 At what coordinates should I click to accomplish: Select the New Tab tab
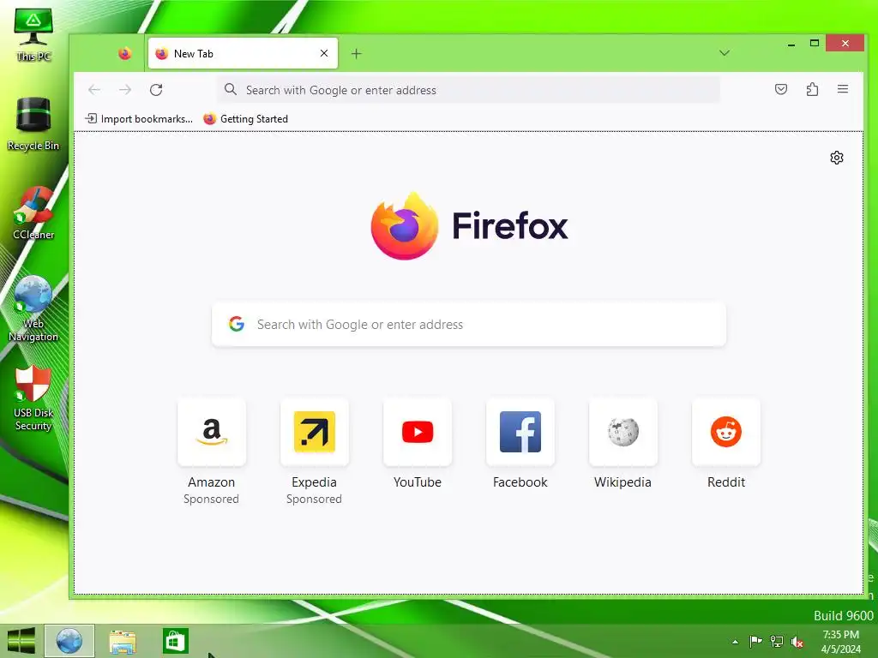243,54
